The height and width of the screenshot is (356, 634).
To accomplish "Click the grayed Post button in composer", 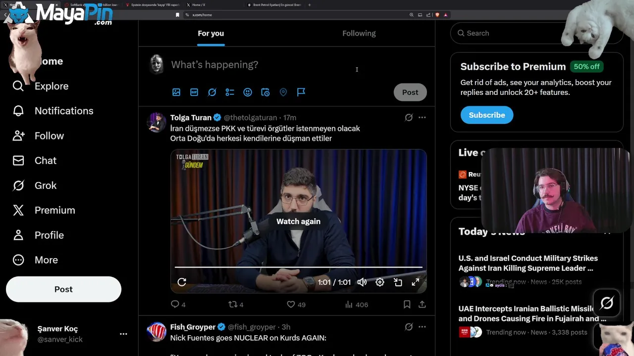I will coord(410,92).
